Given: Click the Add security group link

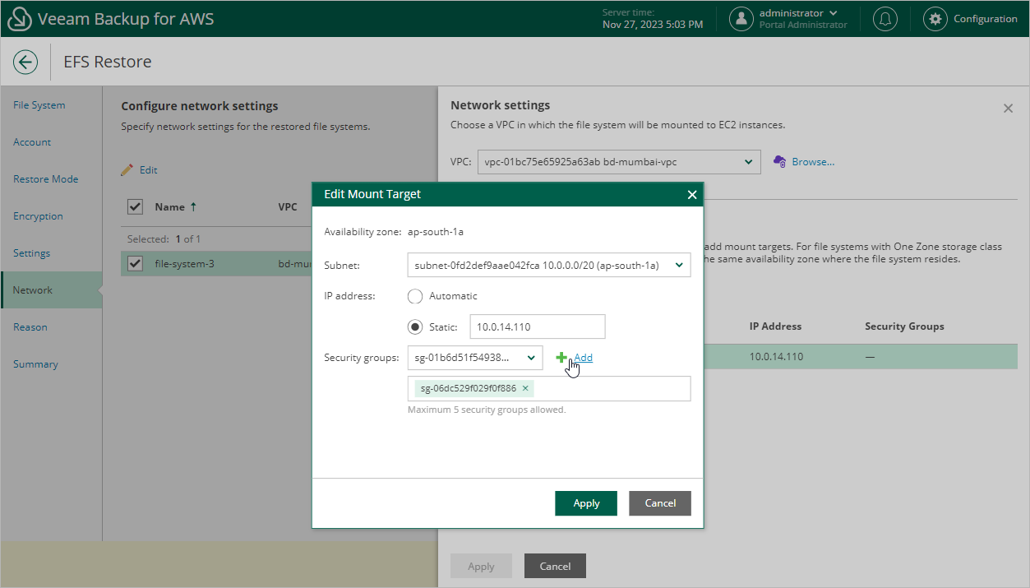Looking at the screenshot, I should click(584, 358).
